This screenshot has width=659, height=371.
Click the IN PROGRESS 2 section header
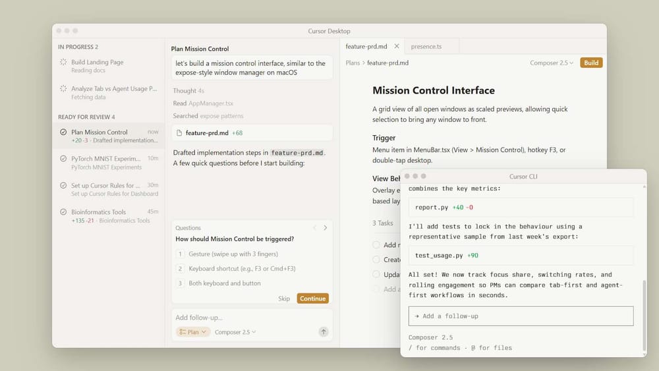[78, 47]
